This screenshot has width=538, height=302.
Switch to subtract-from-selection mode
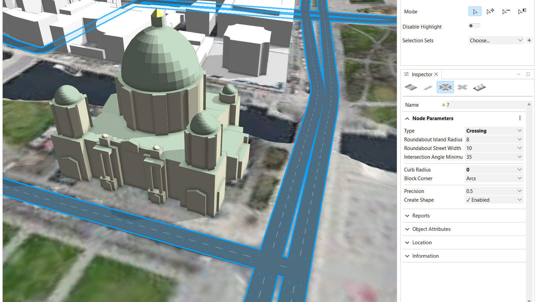506,12
